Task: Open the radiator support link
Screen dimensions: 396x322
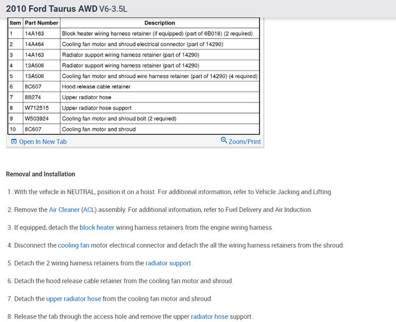Action: coord(168,263)
